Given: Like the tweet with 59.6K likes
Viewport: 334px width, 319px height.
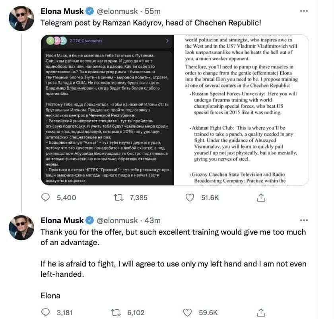Looking at the screenshot, I should click(187, 313).
